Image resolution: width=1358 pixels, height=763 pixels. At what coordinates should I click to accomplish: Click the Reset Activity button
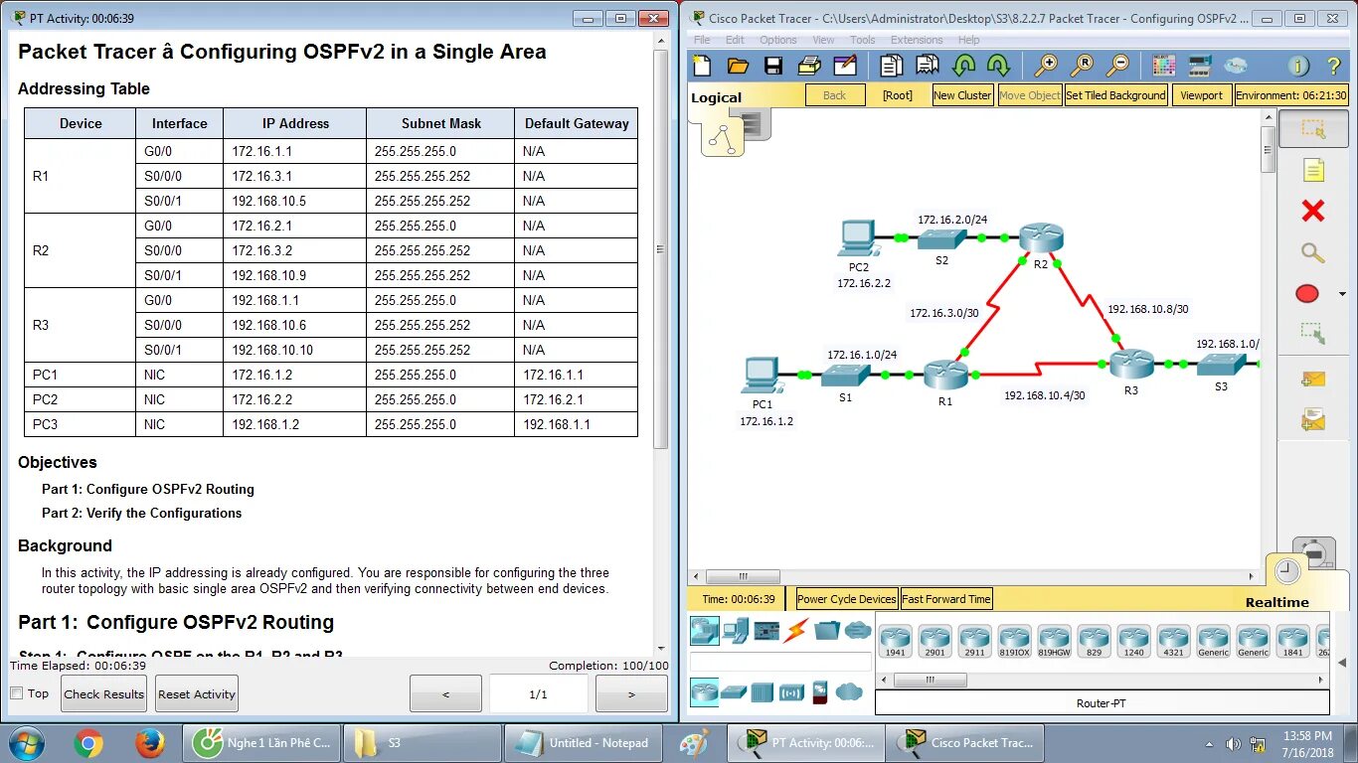197,694
